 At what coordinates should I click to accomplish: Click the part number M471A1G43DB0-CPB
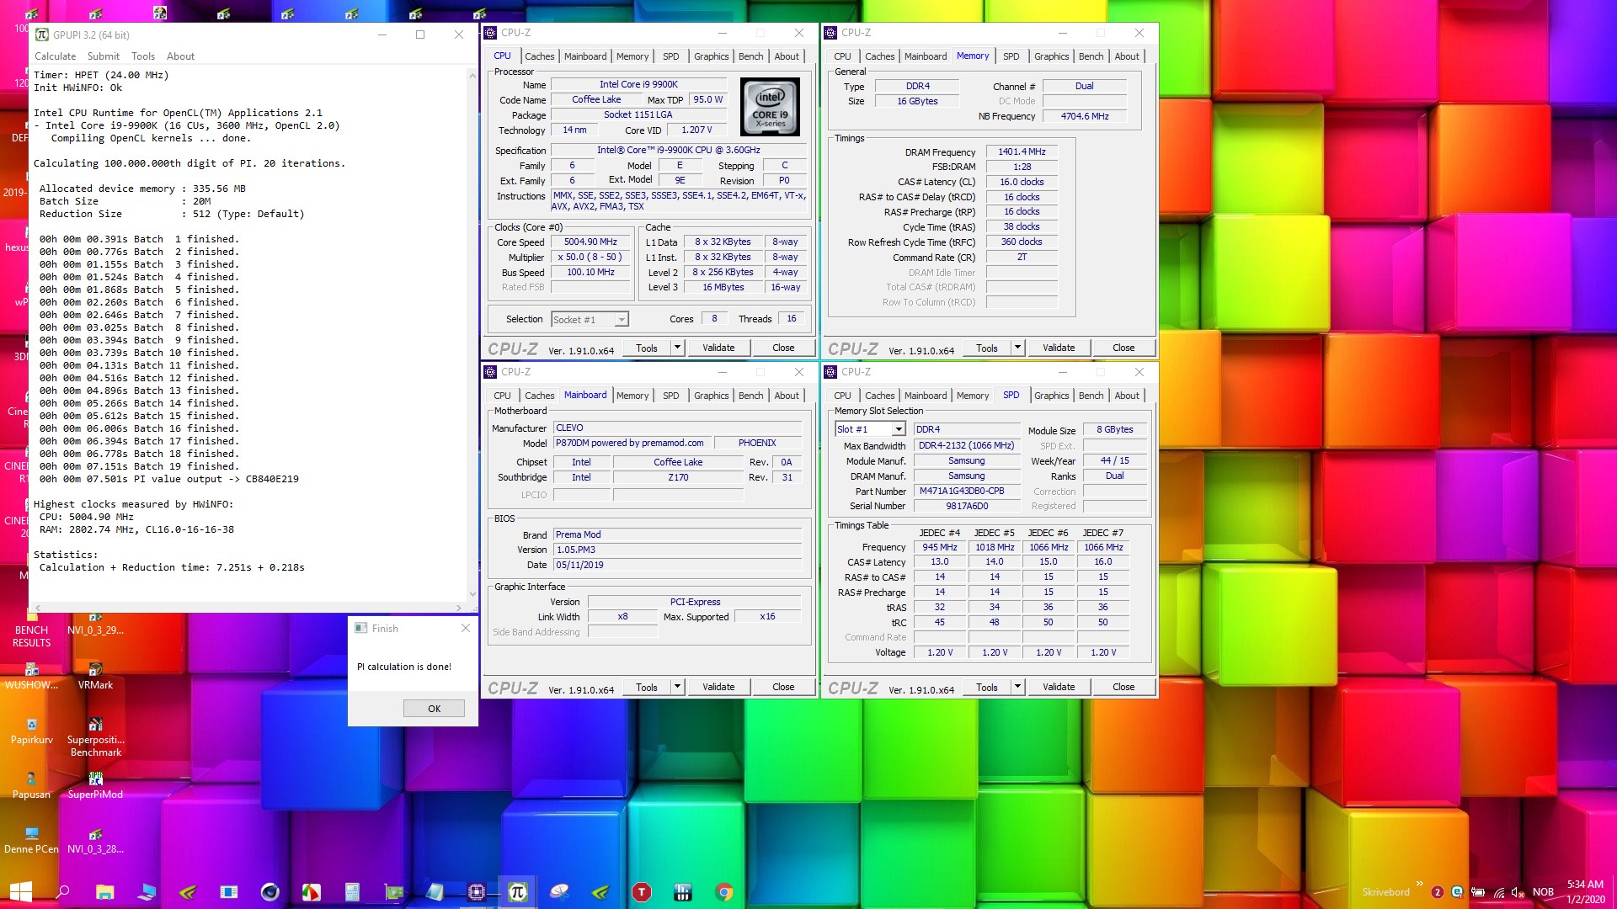pyautogui.click(x=966, y=492)
